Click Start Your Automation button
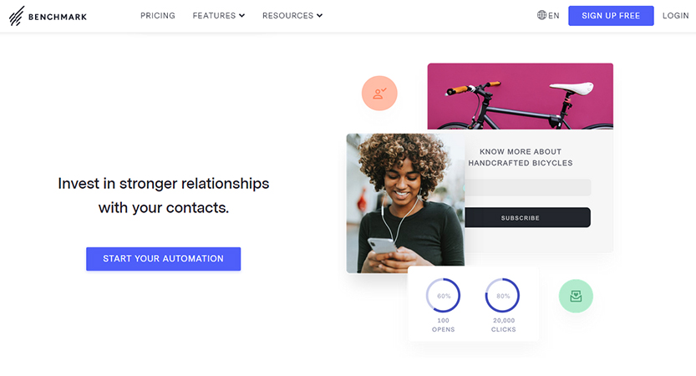 (x=164, y=259)
